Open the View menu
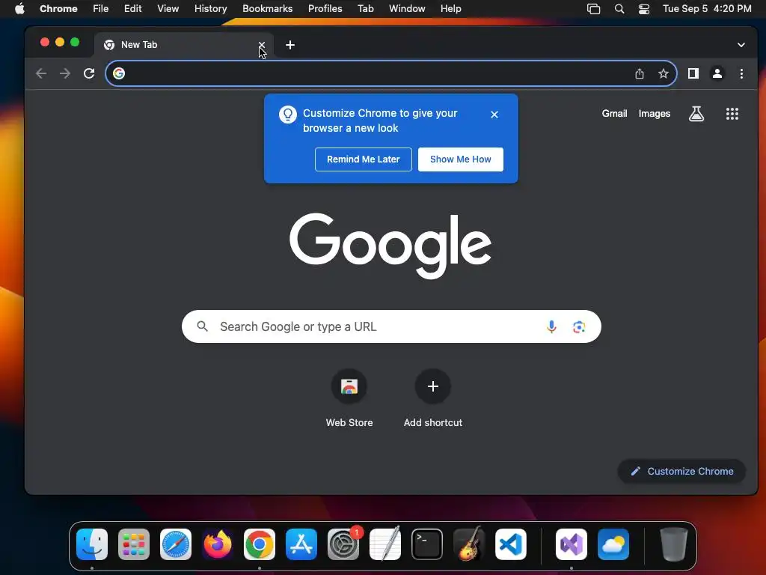This screenshot has height=575, width=766. [168, 9]
